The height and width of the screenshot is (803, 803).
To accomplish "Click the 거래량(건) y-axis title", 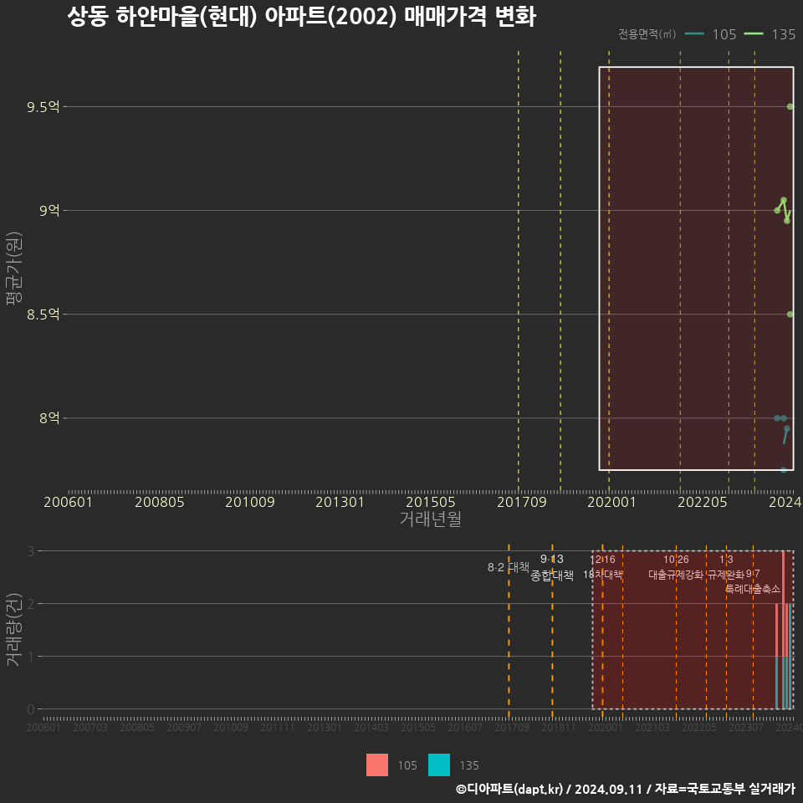I will click(14, 630).
